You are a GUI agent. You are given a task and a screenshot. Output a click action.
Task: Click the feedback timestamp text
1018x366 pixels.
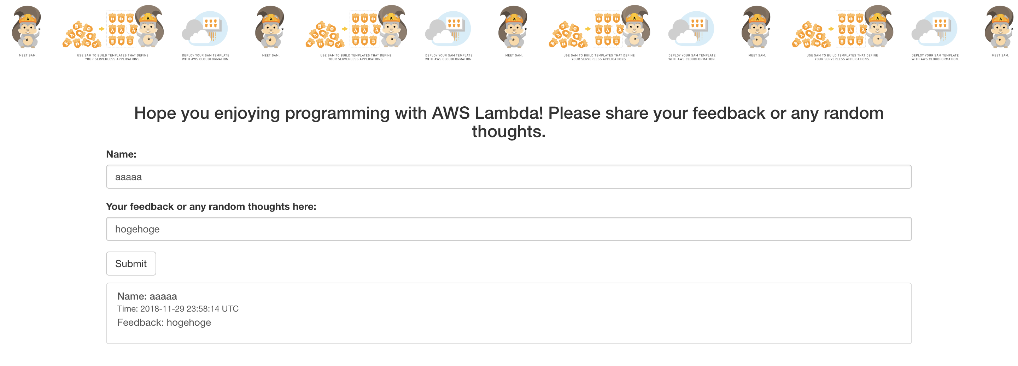178,309
